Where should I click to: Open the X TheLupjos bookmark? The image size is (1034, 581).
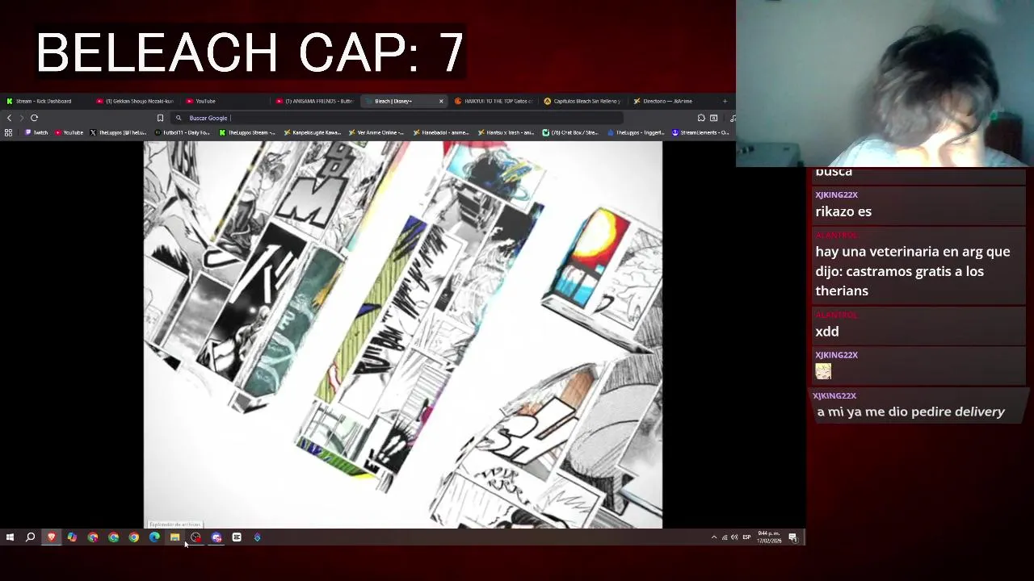pyautogui.click(x=119, y=132)
